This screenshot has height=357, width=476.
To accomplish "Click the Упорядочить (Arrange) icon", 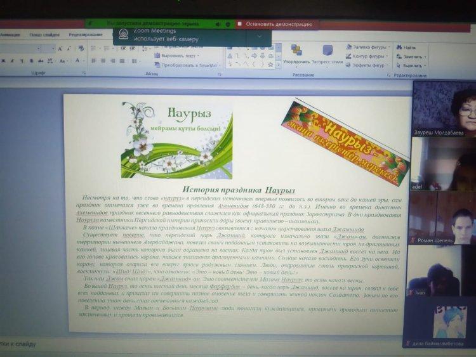I will tap(296, 51).
